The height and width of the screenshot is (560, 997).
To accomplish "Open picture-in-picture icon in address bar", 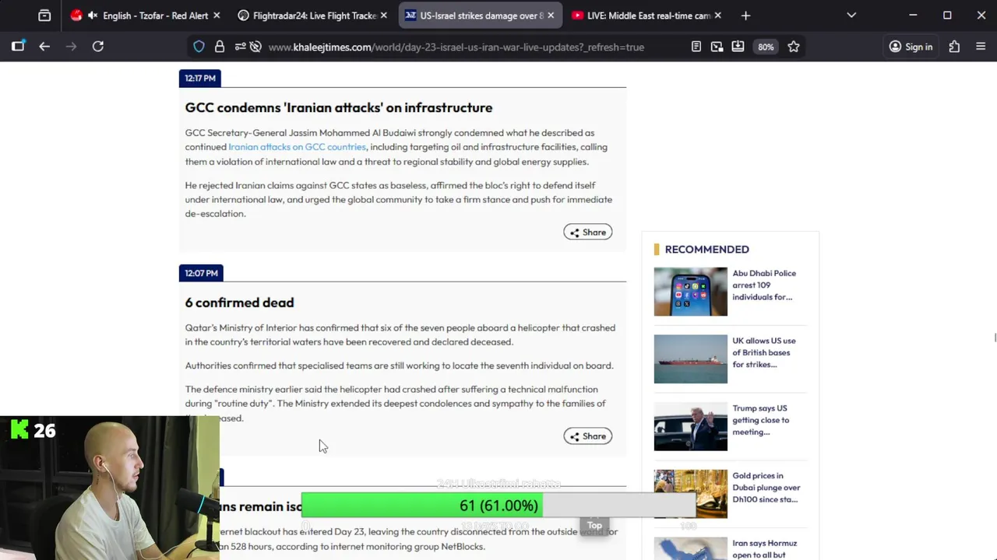I will pos(717,47).
